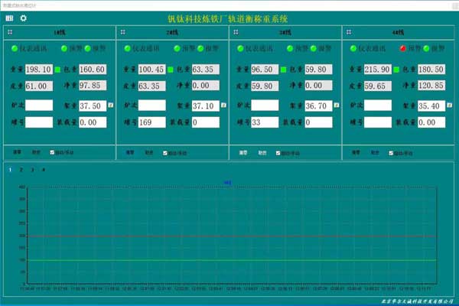Screen dimensions: 459x306
Task: Click the green 仪表通讯 indicator in the 1#线 panel
Action: [14, 48]
